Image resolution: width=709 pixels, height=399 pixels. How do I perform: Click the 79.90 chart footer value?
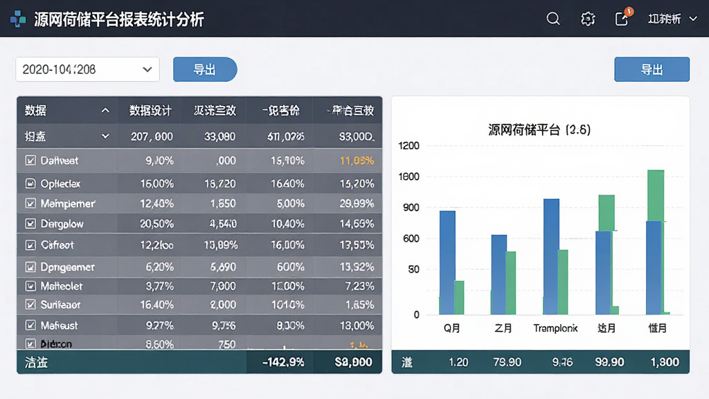coord(508,362)
